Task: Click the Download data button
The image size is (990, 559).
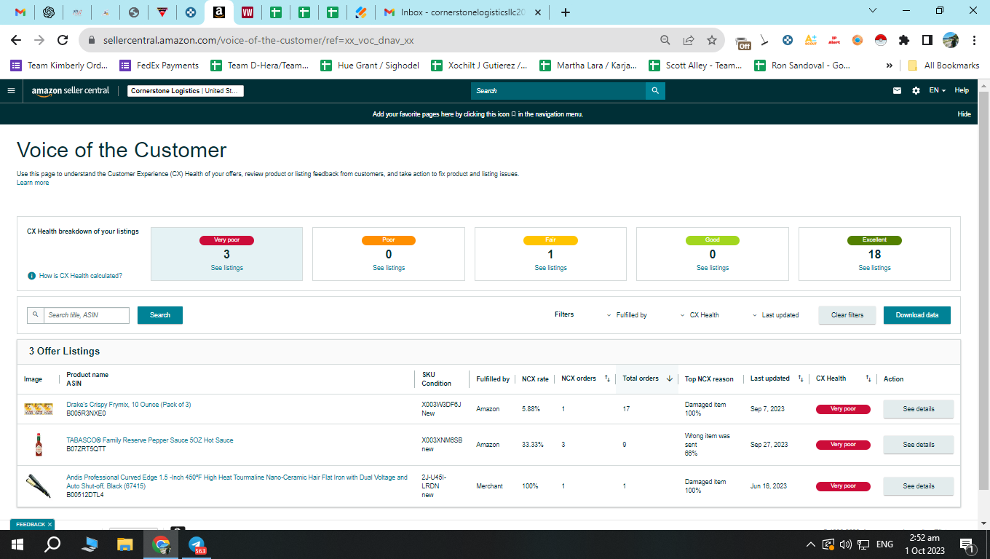Action: tap(917, 315)
